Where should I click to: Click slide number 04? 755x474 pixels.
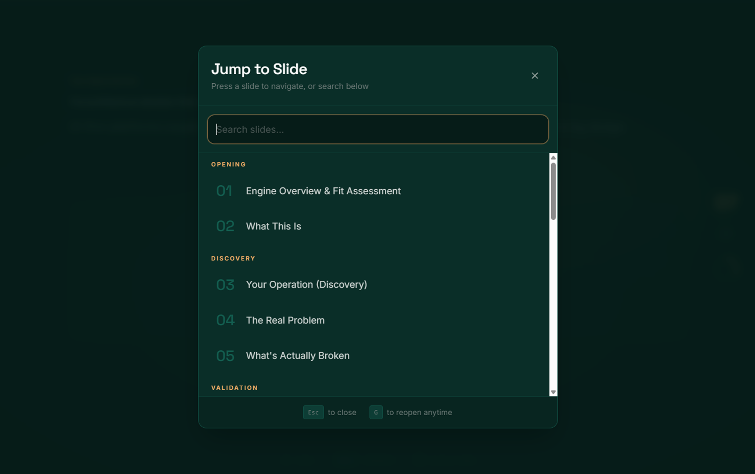225,320
